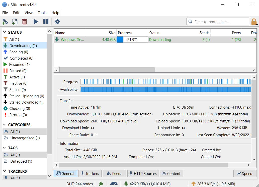Open a torrent file via toolbar
The height and width of the screenshot is (187, 259).
(x=15, y=22)
